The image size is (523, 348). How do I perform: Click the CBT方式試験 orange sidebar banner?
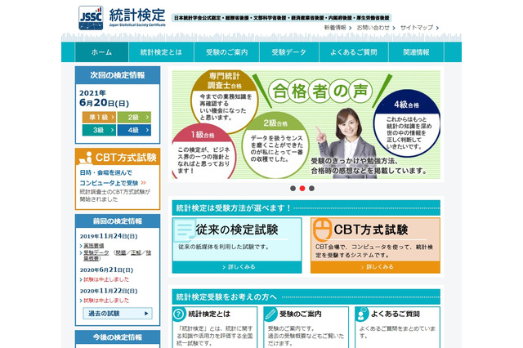[118, 157]
